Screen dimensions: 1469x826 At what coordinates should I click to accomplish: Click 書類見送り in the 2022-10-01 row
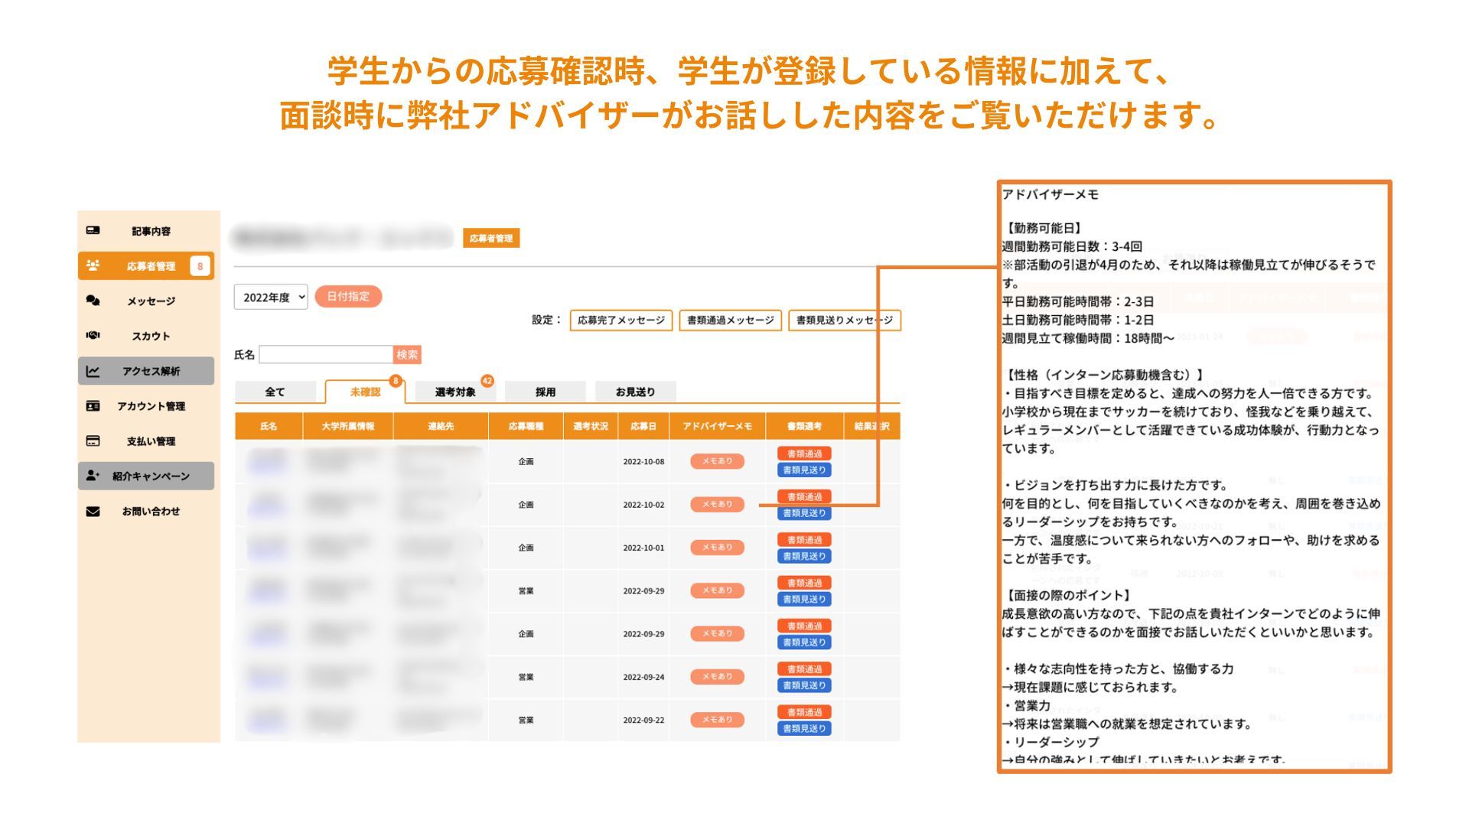coord(804,556)
